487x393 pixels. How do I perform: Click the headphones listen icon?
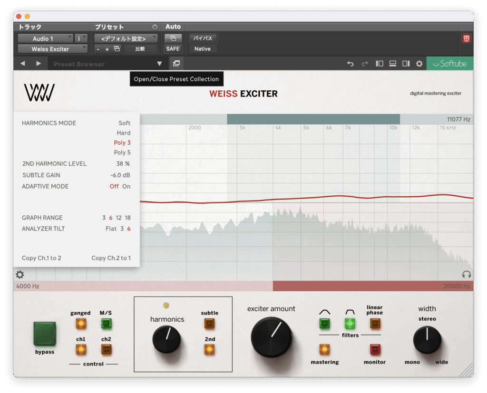[x=467, y=274]
